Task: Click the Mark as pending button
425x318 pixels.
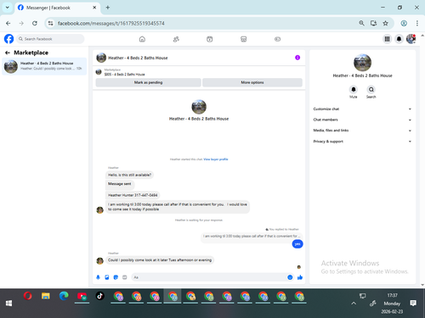Action: pyautogui.click(x=148, y=82)
